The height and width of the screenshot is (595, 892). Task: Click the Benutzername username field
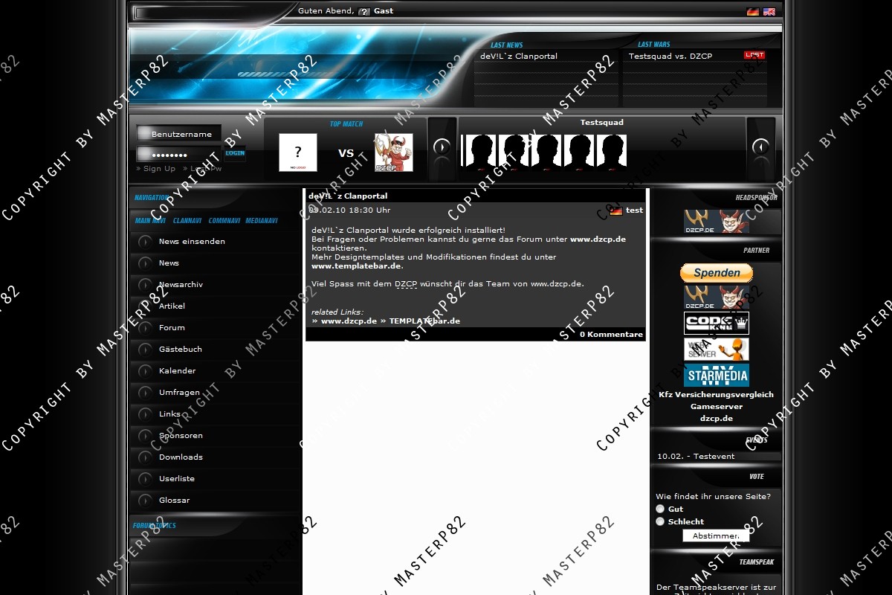[x=182, y=134]
